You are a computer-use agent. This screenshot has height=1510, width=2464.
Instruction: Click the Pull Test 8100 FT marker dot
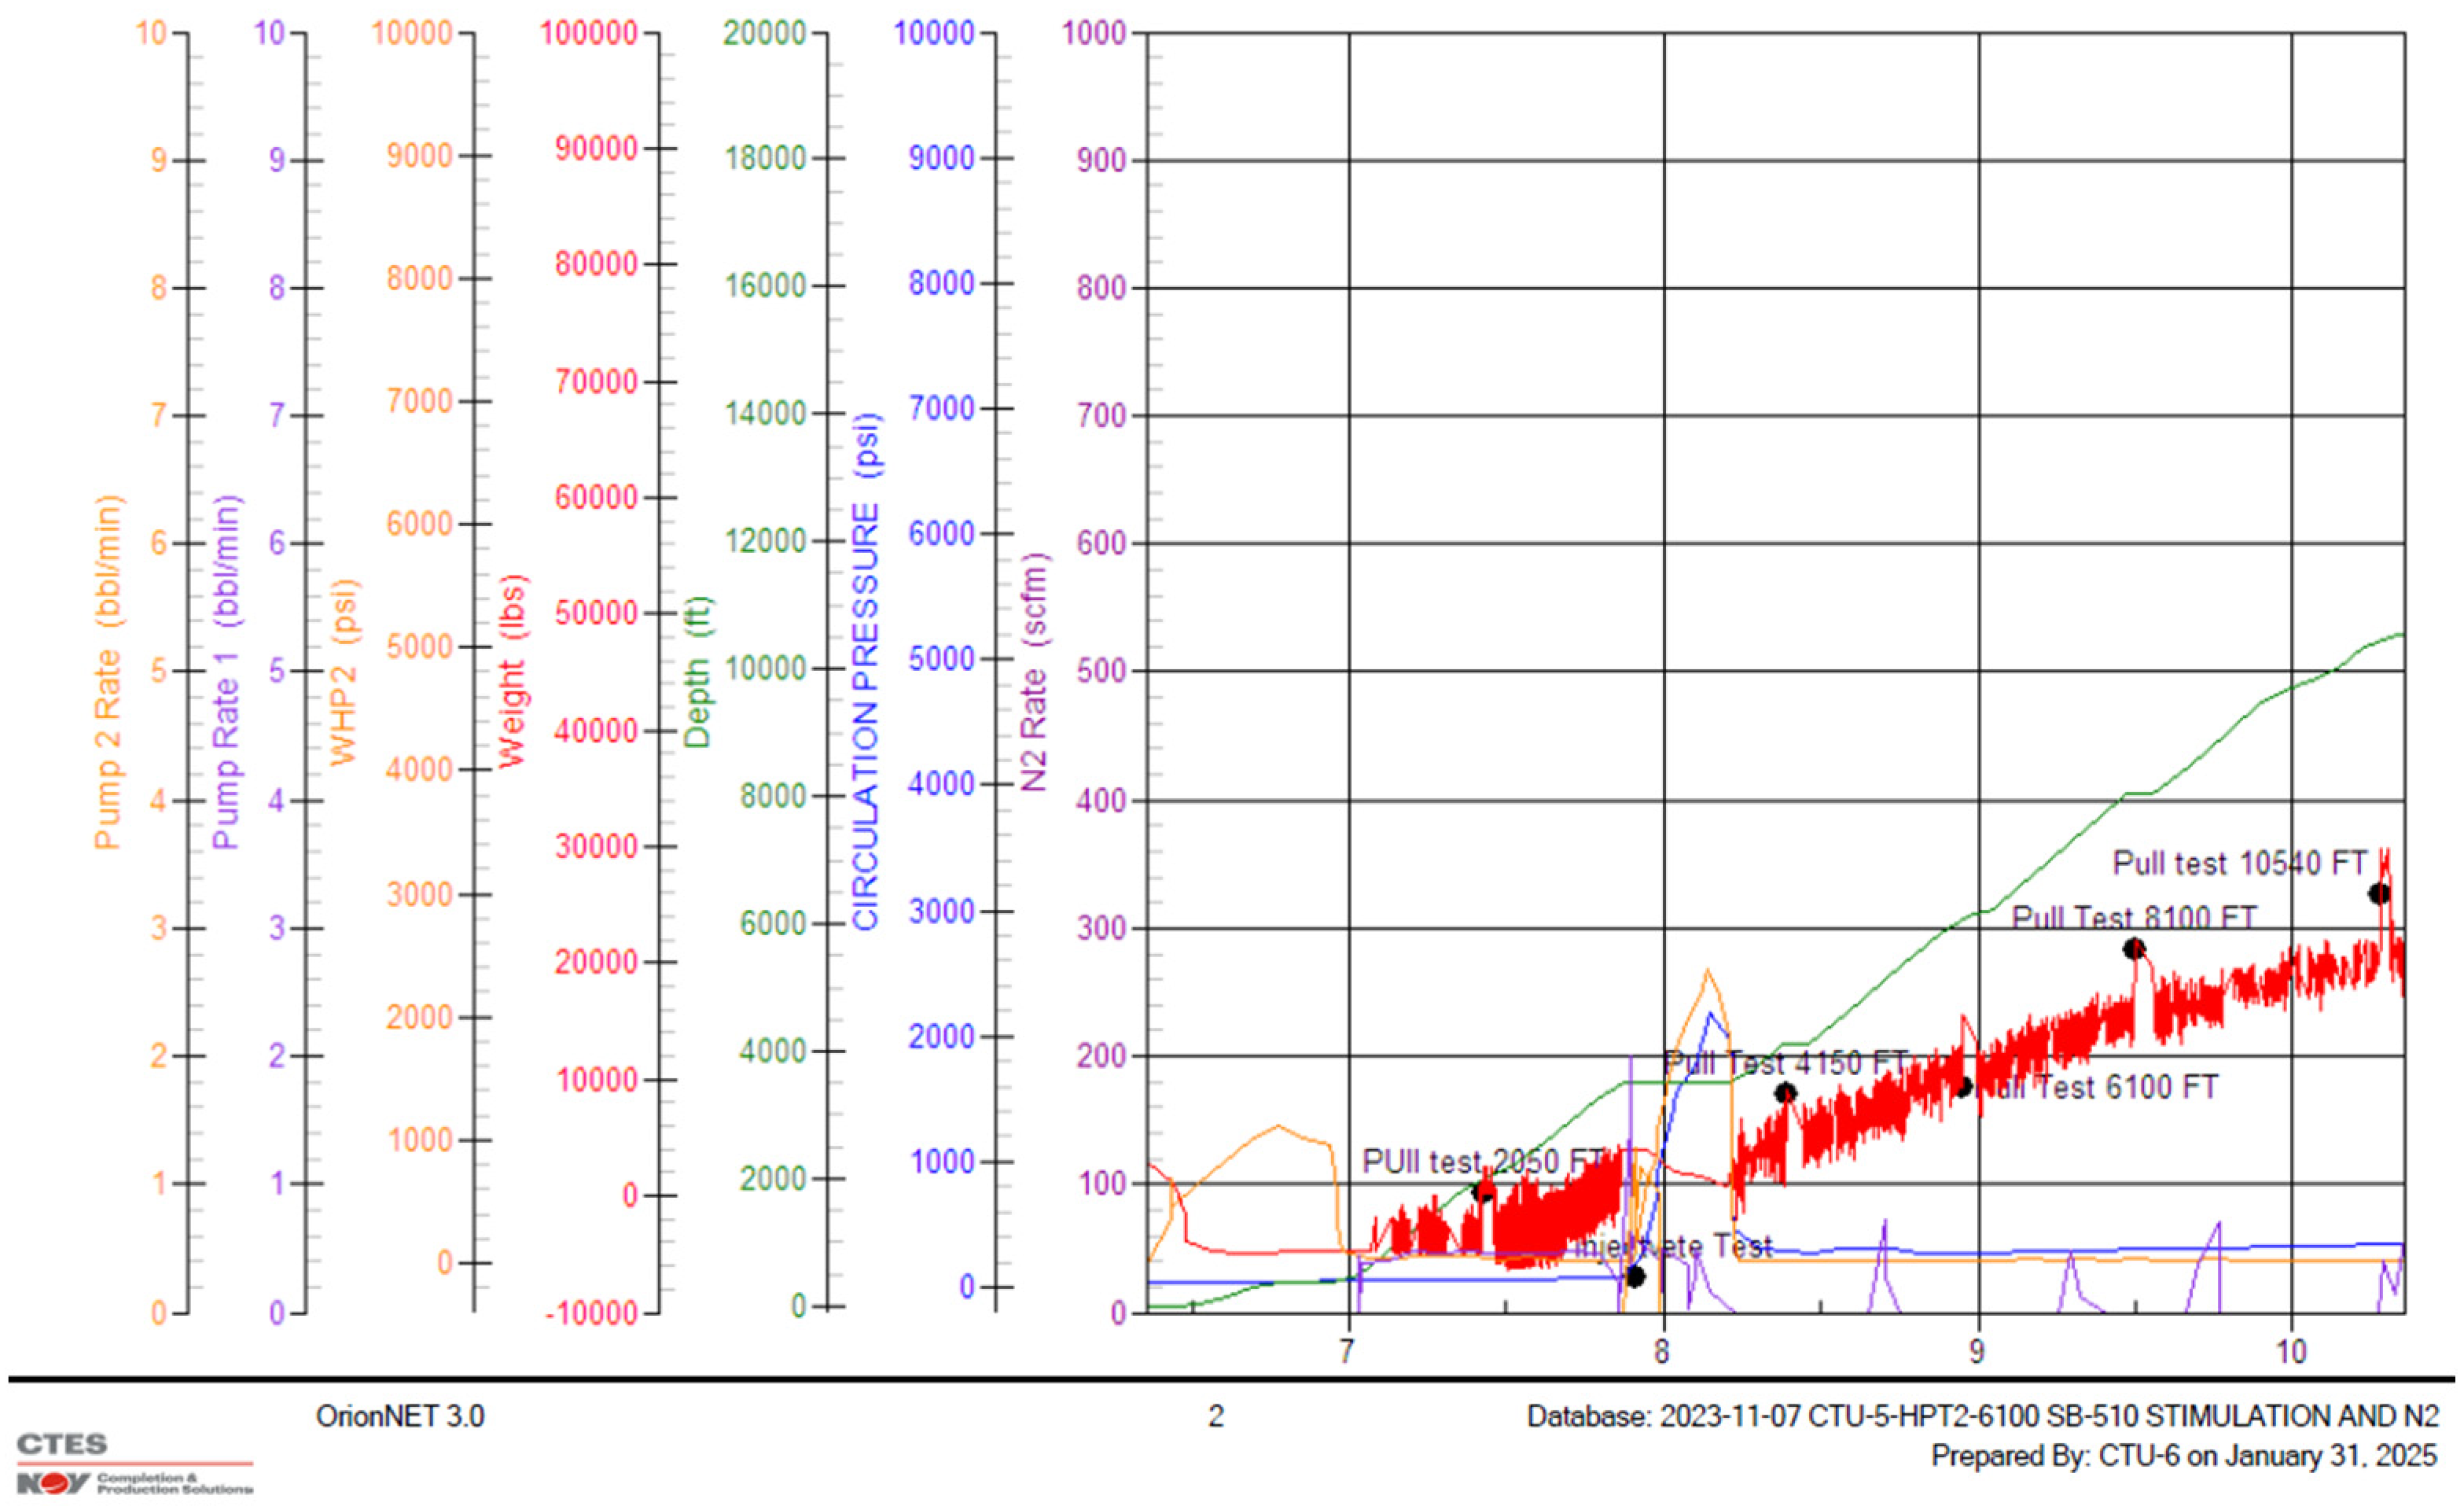pyautogui.click(x=2134, y=949)
